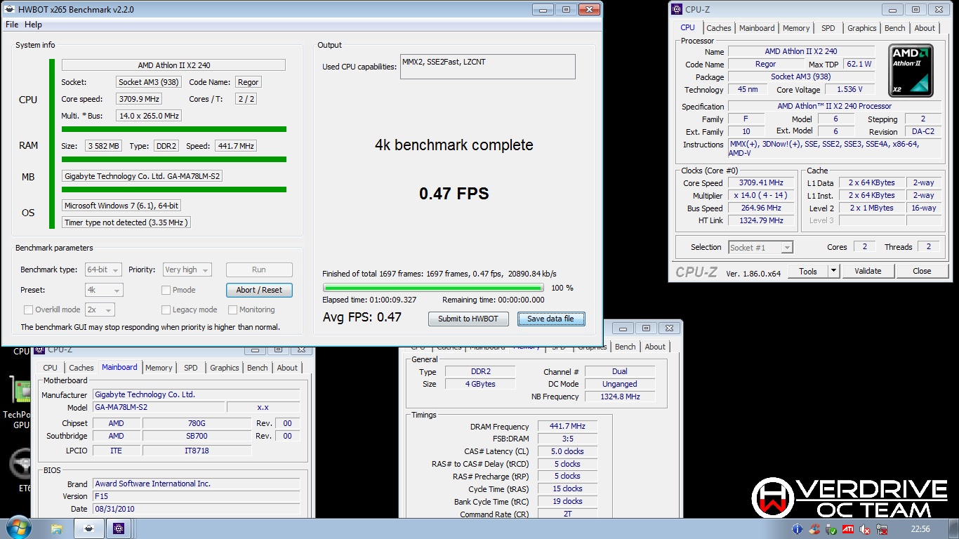Image resolution: width=959 pixels, height=539 pixels.
Task: Click the Tools button in CPU-Z
Action: (808, 271)
